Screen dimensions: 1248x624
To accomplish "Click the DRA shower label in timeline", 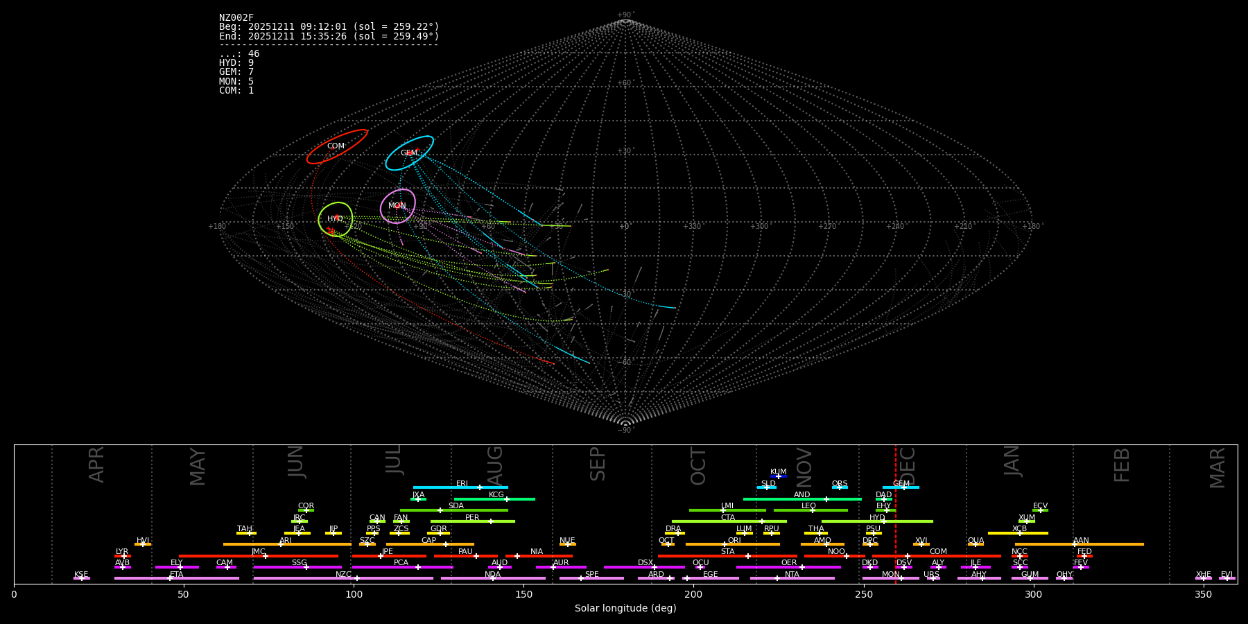I will tap(673, 529).
